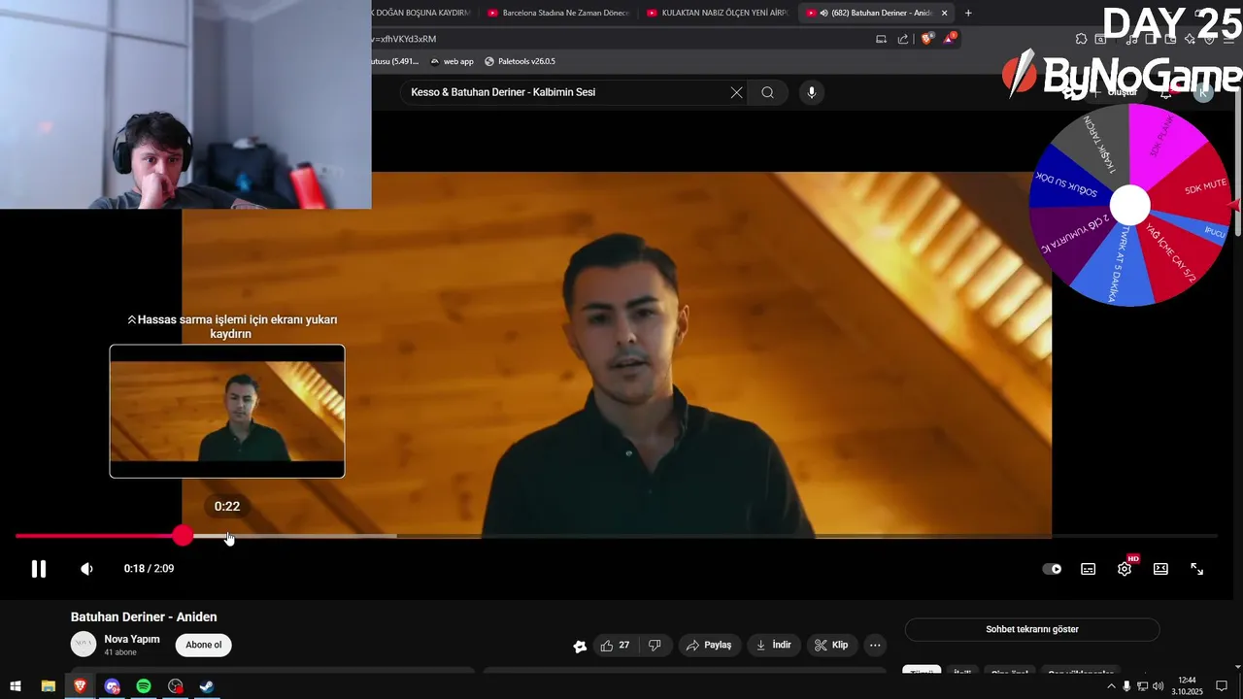This screenshot has height=699, width=1243.
Task: Switch to Barcelona Stadına Ne Zaman tab
Action: (x=558, y=13)
